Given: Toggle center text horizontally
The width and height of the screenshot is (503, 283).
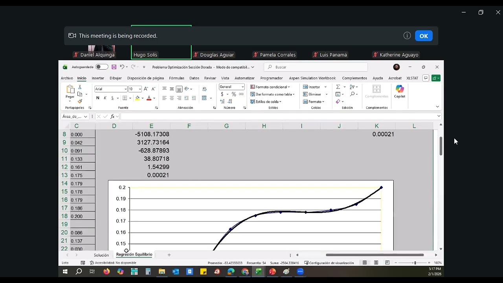Looking at the screenshot, I should (x=172, y=98).
